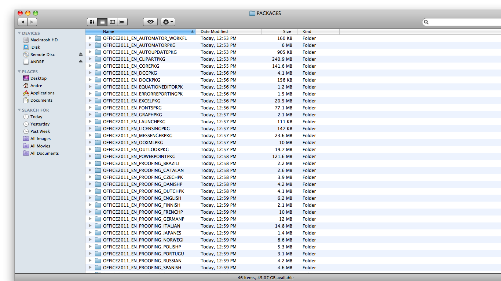The height and width of the screenshot is (281, 501).
Task: Go back with the left arrow button
Action: click(x=23, y=22)
